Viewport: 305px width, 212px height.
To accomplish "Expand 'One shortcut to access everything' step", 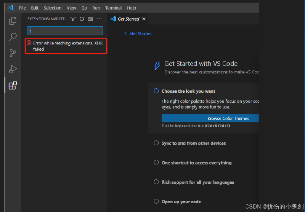I will click(197, 163).
